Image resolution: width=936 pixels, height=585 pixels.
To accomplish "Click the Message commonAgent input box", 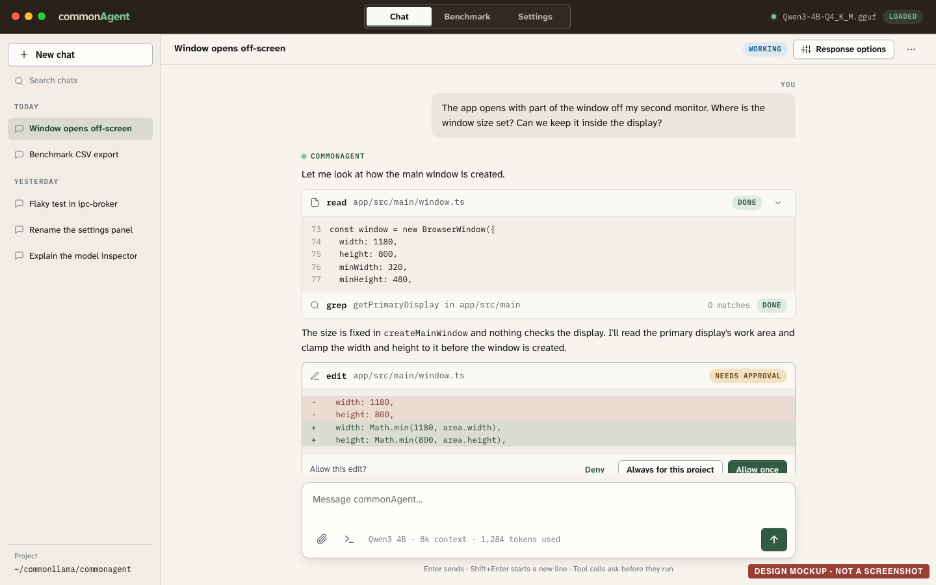I will coord(549,500).
